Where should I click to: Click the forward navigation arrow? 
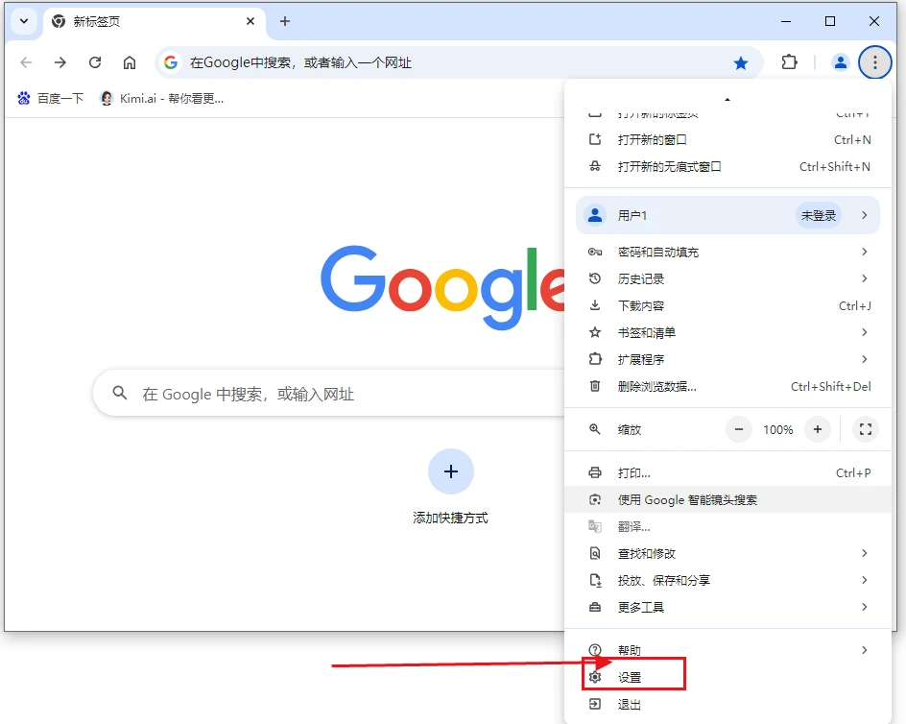tap(60, 62)
